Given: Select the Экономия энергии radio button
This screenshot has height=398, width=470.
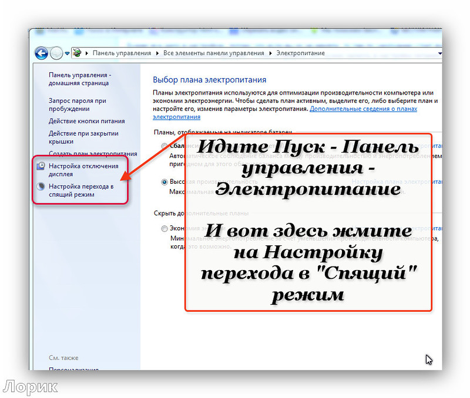Looking at the screenshot, I should [x=164, y=229].
